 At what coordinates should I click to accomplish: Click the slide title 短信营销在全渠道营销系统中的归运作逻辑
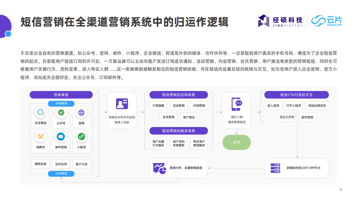pos(124,22)
